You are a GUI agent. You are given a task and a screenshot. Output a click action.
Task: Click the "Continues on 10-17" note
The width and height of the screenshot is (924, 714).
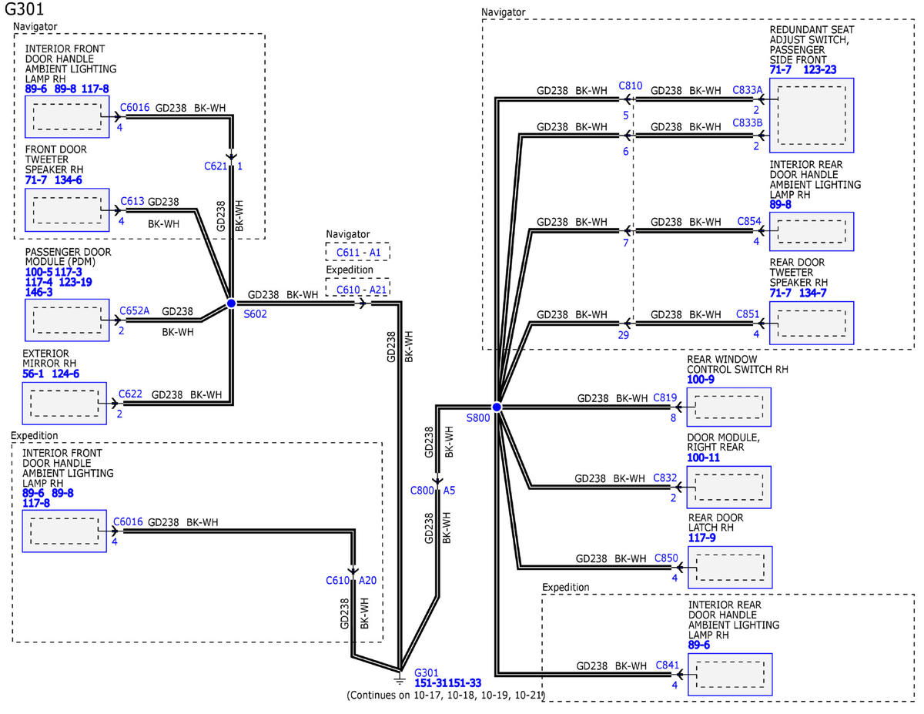[x=447, y=696]
